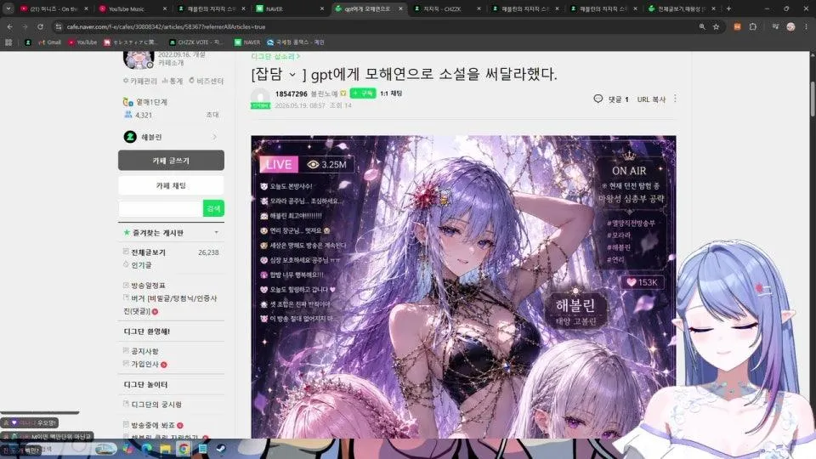Open the site info icon in address bar
The width and height of the screenshot is (816, 459).
(59, 26)
